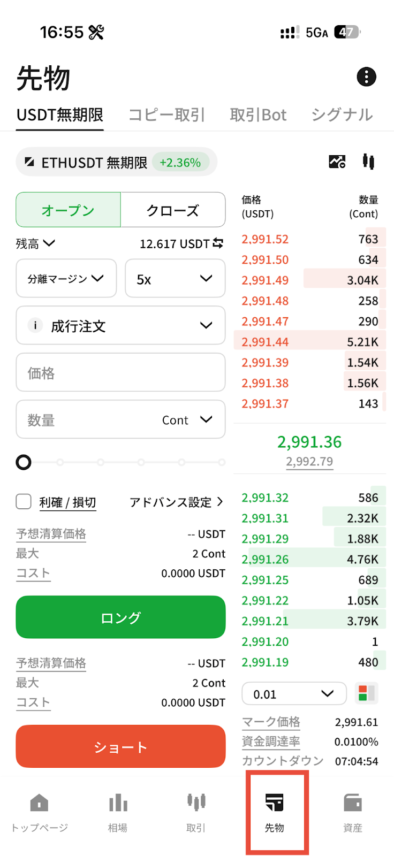Screen dimensions: 394x856
Task: Open the three-dot more options menu
Action: point(366,77)
